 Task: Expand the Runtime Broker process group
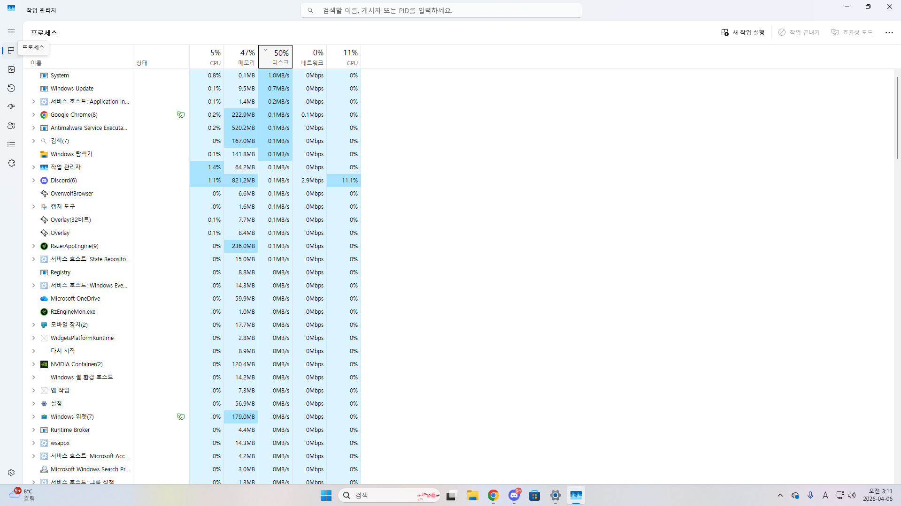tap(33, 430)
